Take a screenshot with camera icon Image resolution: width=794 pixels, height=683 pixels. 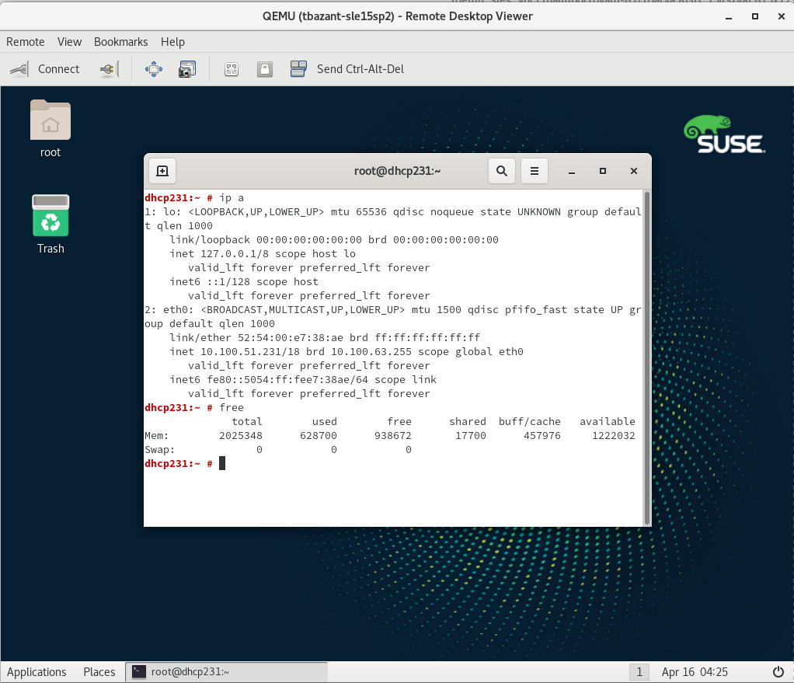click(x=187, y=69)
